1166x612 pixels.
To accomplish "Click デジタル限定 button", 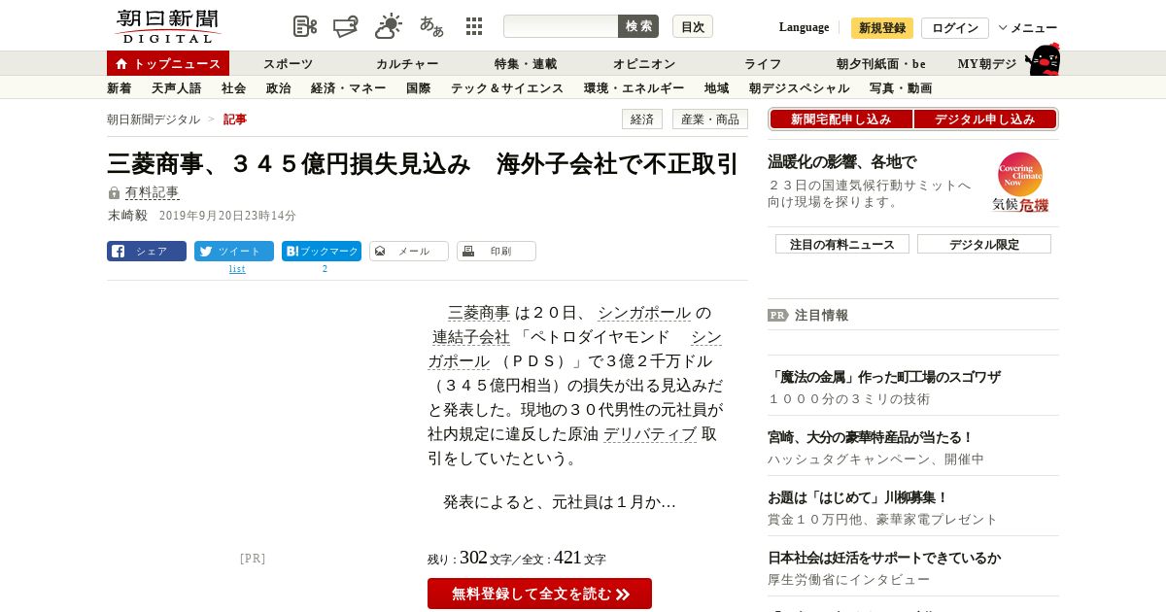I will click(984, 244).
